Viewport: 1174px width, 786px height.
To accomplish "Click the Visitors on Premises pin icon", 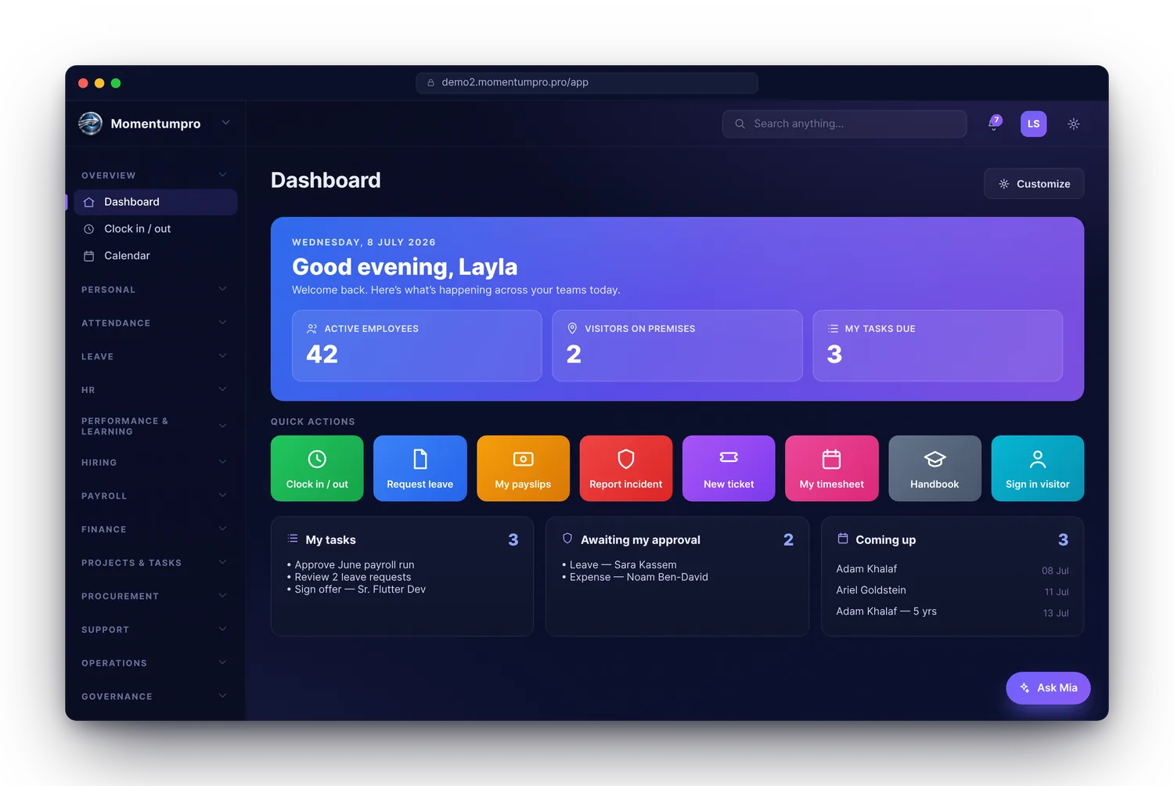I will point(572,329).
